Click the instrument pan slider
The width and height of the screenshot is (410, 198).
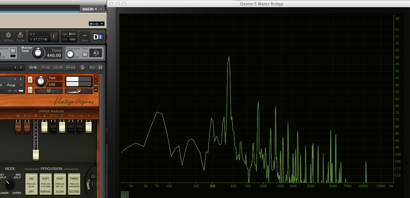(x=49, y=91)
